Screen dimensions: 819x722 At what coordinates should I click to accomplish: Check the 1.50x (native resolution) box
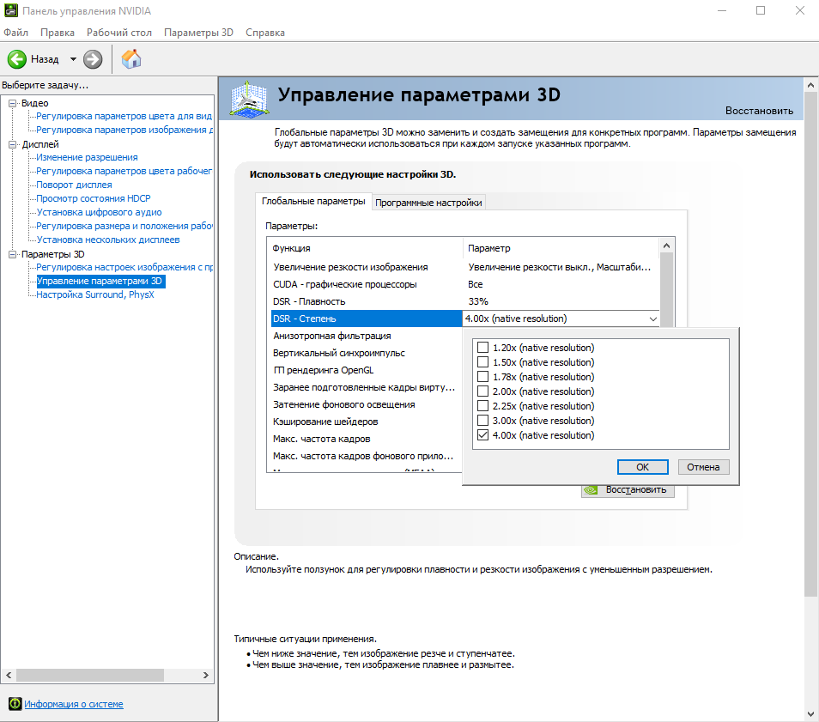[x=483, y=362]
